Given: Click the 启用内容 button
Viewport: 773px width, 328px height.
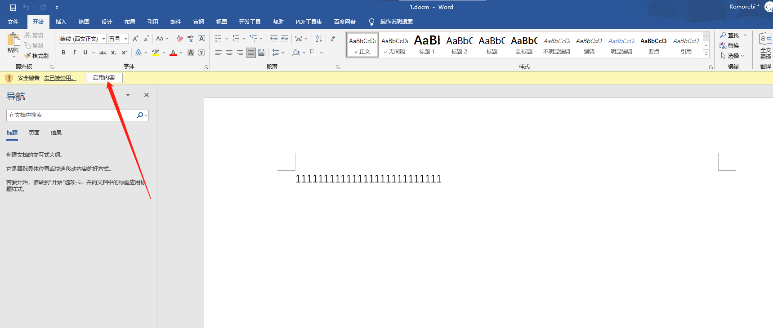Looking at the screenshot, I should [x=104, y=78].
